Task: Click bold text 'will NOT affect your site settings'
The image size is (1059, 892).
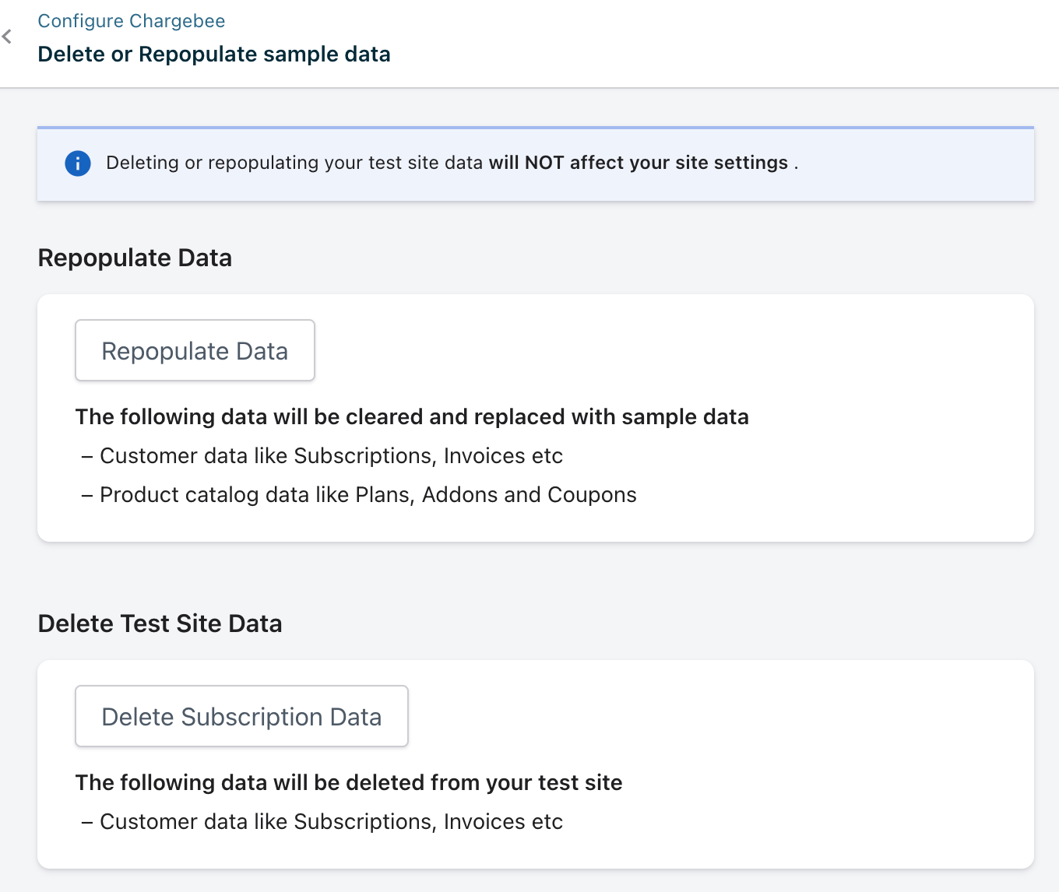Action: click(x=638, y=163)
